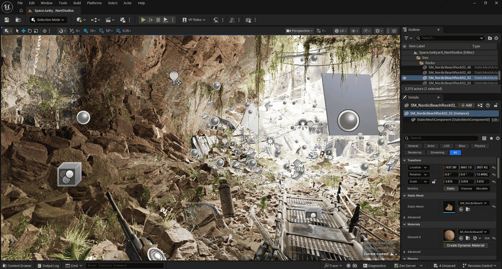Image resolution: width=502 pixels, height=269 pixels.
Task: Toggle viewport layout maximize grid icon
Action: click(x=394, y=31)
